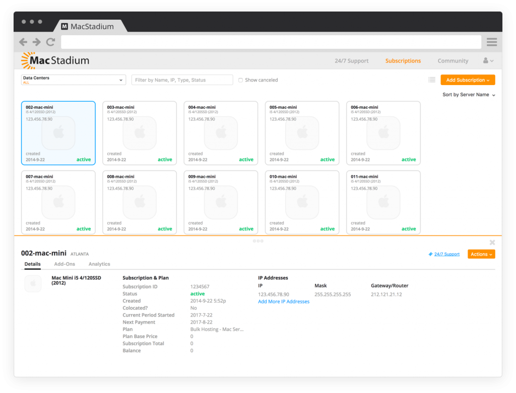Click the Current Period Started date 2017-7-22

(x=202, y=315)
